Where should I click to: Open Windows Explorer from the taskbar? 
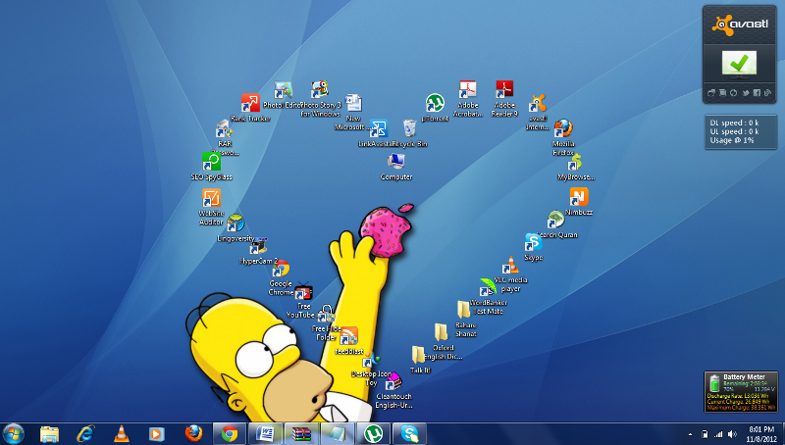pyautogui.click(x=49, y=433)
